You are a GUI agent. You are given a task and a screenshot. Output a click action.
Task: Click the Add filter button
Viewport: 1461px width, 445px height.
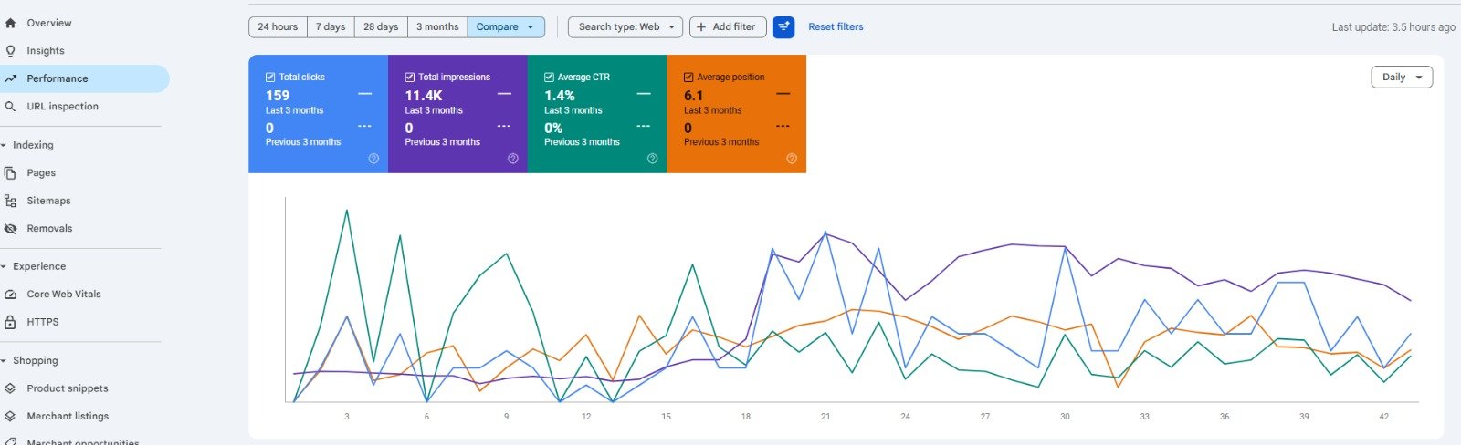tap(728, 27)
